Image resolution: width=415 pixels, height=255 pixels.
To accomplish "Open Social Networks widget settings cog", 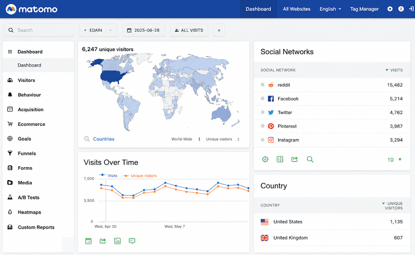I will pyautogui.click(x=265, y=159).
